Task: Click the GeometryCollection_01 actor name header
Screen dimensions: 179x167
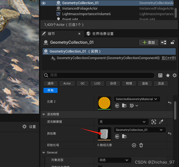Action: pyautogui.click(x=72, y=42)
